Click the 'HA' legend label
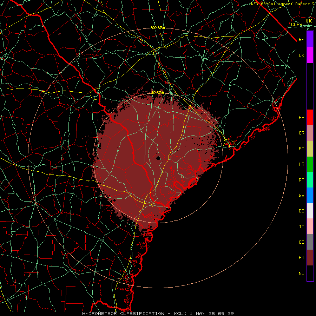316x316 pixels. click(x=302, y=118)
